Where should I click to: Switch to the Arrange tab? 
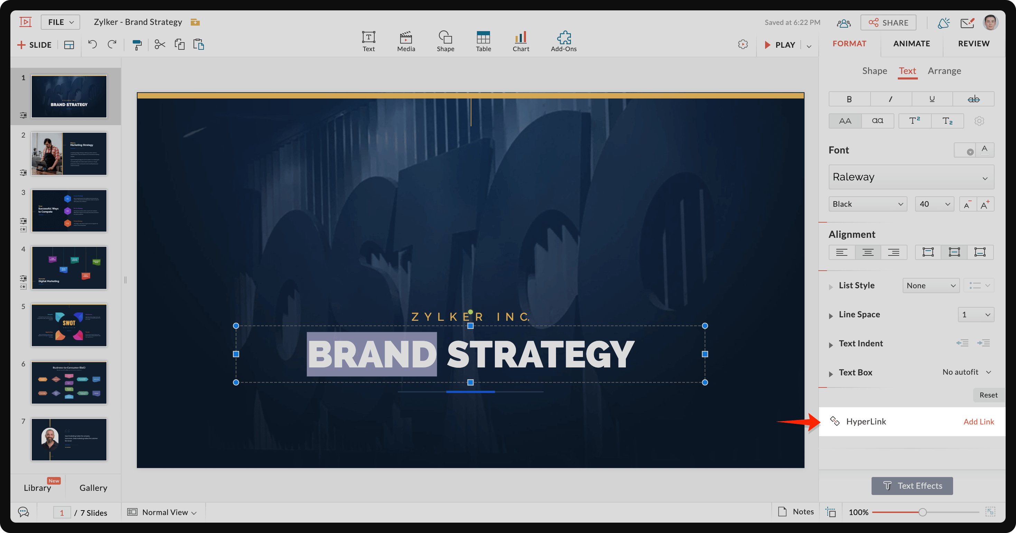point(944,71)
